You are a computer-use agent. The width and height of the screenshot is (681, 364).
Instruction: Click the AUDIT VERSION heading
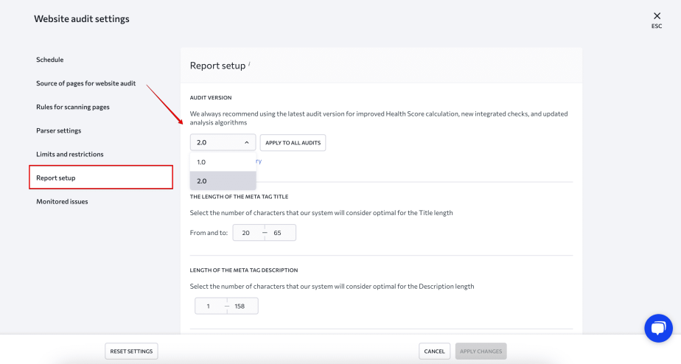211,98
